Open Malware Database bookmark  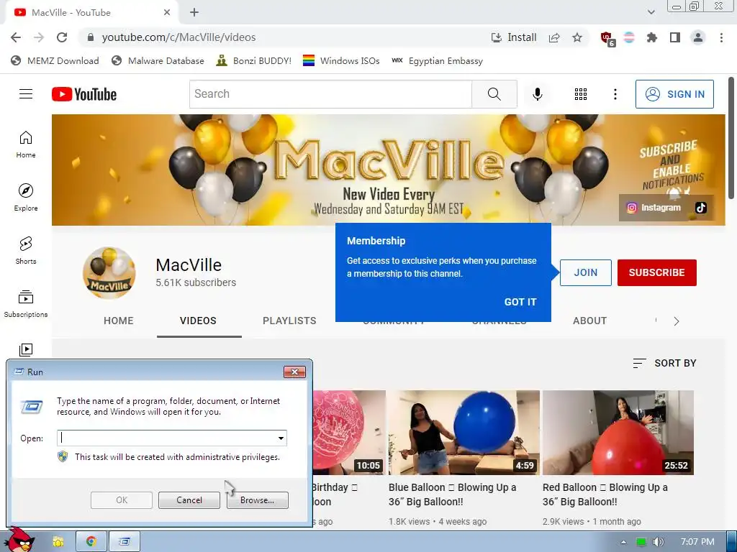tap(158, 61)
